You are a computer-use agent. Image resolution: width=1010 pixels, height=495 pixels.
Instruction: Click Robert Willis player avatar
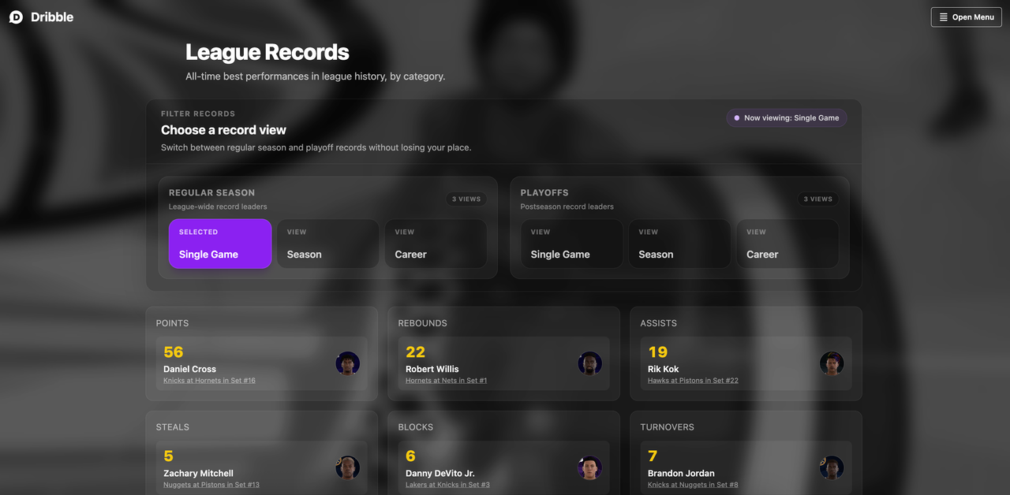click(x=590, y=363)
